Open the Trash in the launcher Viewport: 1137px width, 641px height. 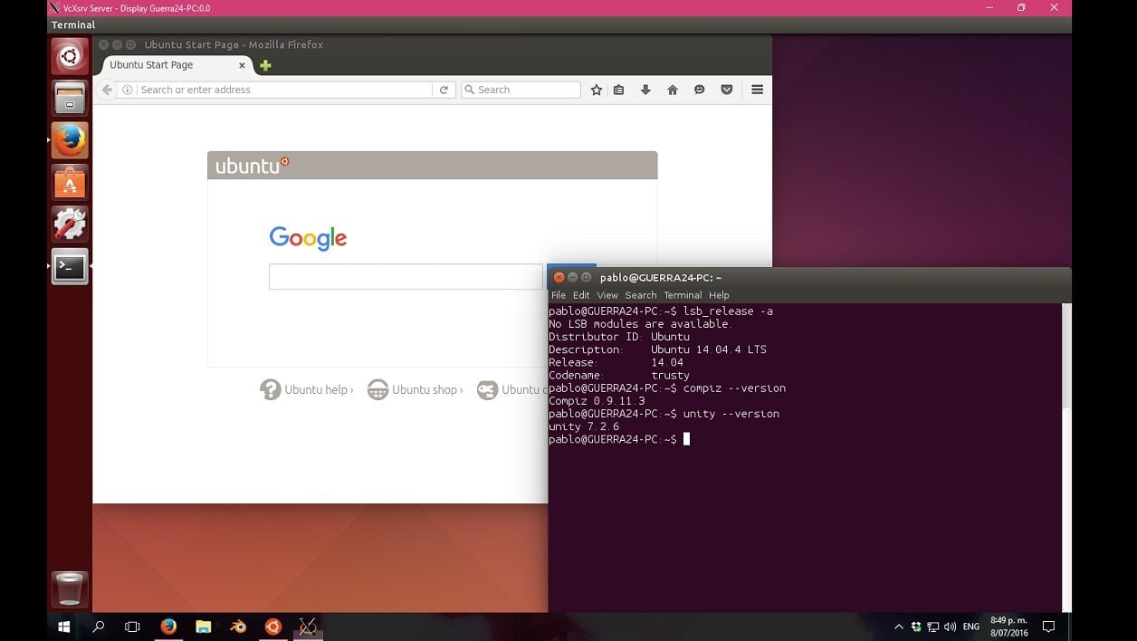coord(70,589)
